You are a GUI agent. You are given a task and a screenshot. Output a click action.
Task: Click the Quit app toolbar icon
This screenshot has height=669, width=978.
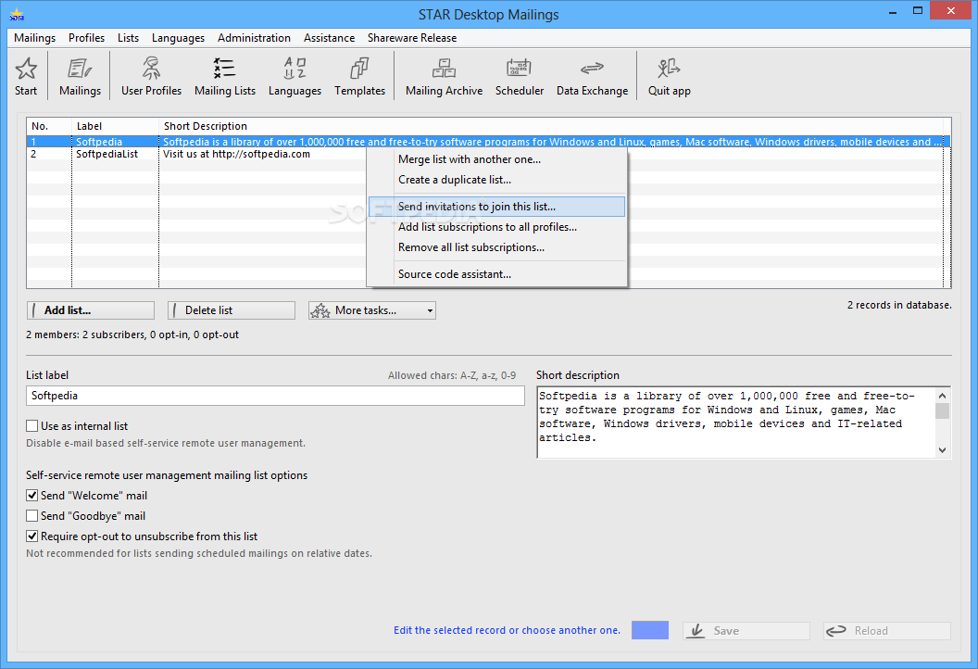click(669, 76)
